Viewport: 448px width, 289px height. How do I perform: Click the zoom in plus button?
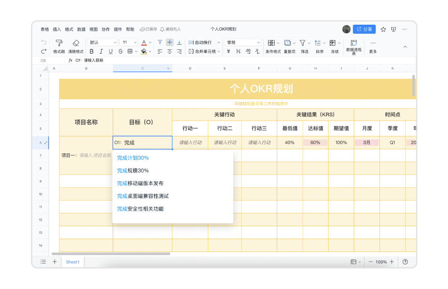392,262
